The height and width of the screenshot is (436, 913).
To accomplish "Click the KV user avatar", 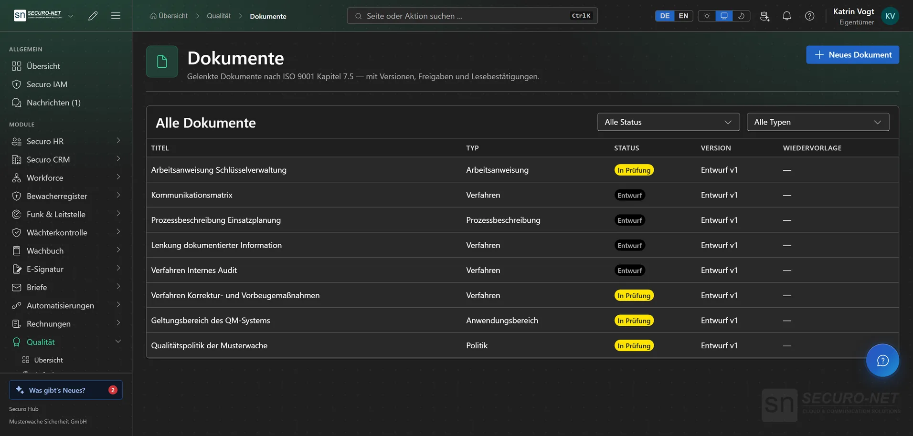I will tap(890, 16).
